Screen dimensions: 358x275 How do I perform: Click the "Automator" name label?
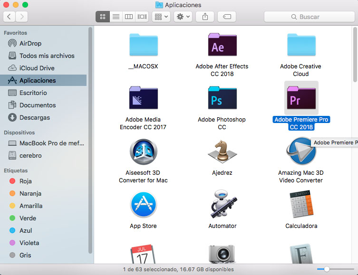[x=223, y=226]
